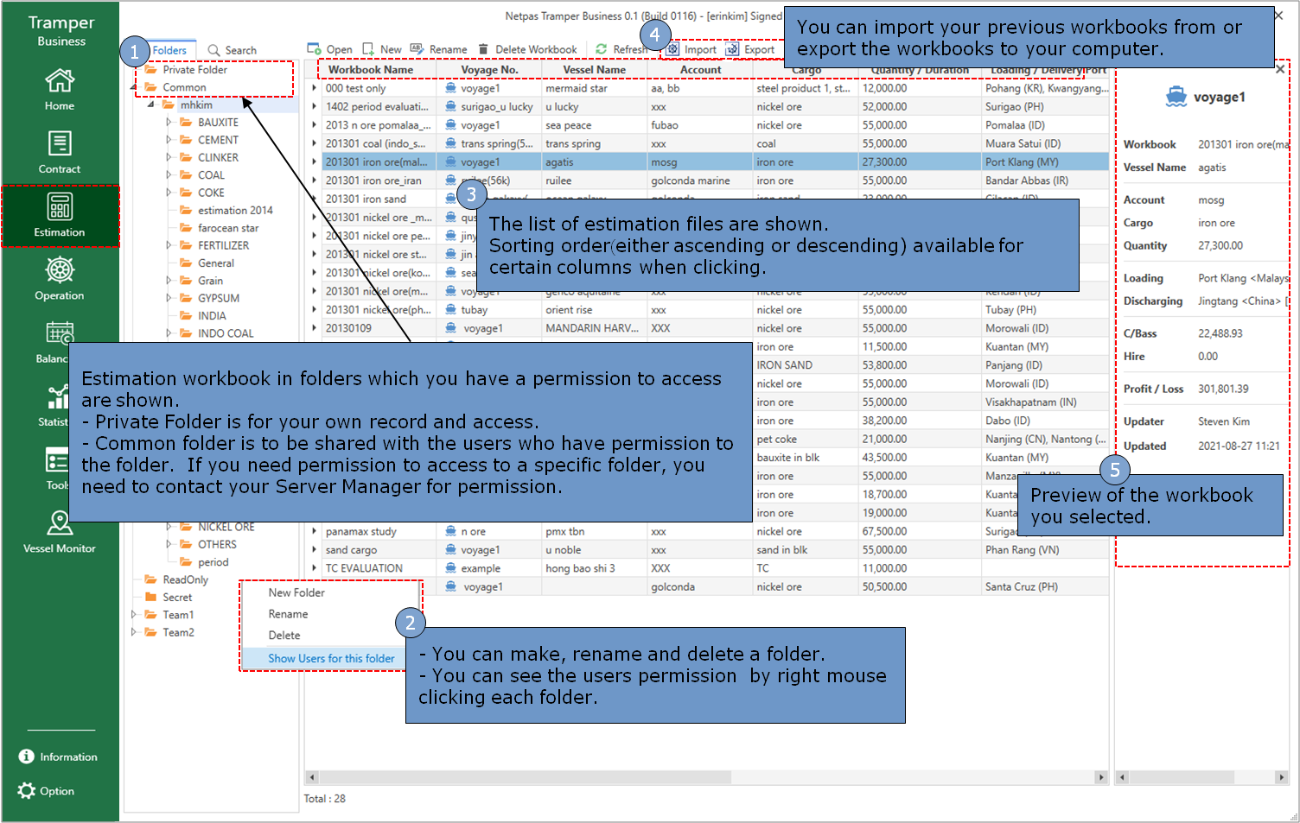Switch to the Search tab
This screenshot has height=823, width=1300.
(x=233, y=50)
